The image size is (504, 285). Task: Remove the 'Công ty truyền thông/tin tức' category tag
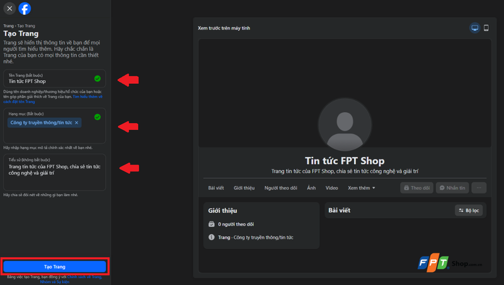(76, 122)
